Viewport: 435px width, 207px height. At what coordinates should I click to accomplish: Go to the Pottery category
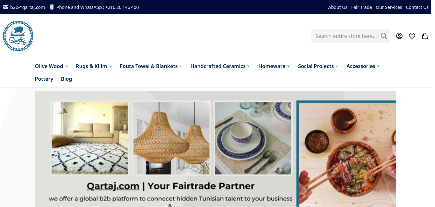pos(44,79)
